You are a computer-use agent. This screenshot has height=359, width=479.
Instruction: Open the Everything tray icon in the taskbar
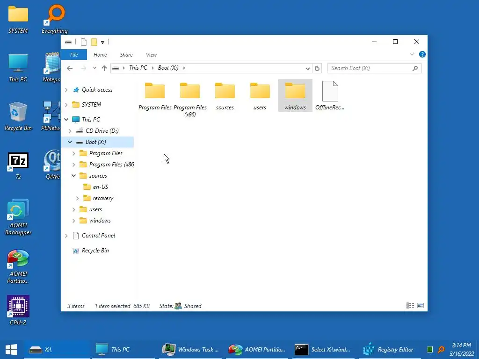click(441, 350)
